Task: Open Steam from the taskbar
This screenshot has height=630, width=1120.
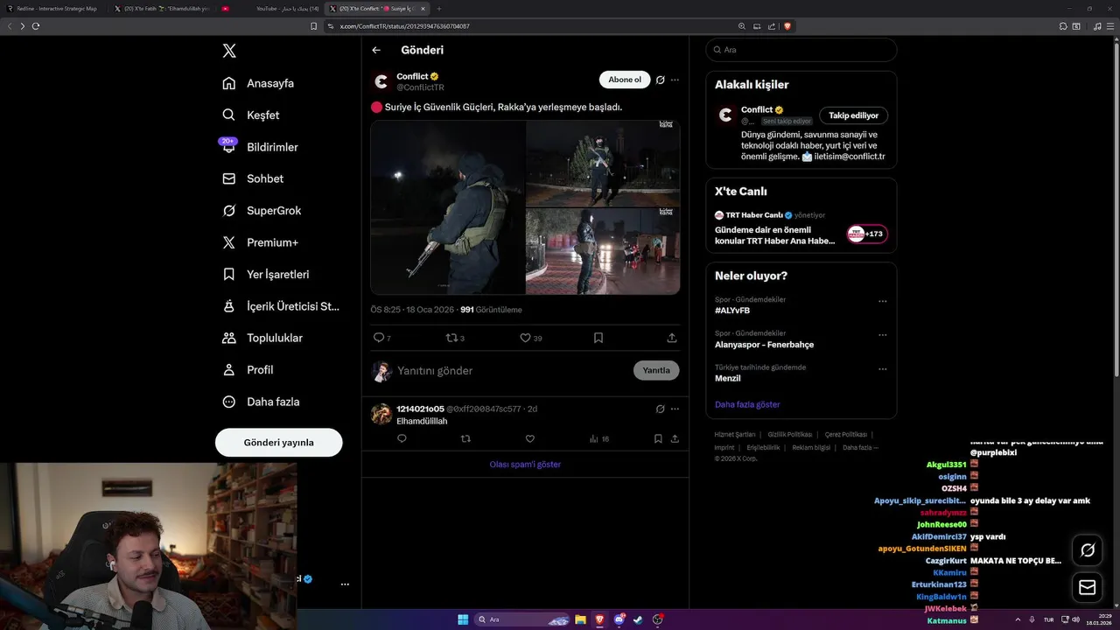Action: 638,619
